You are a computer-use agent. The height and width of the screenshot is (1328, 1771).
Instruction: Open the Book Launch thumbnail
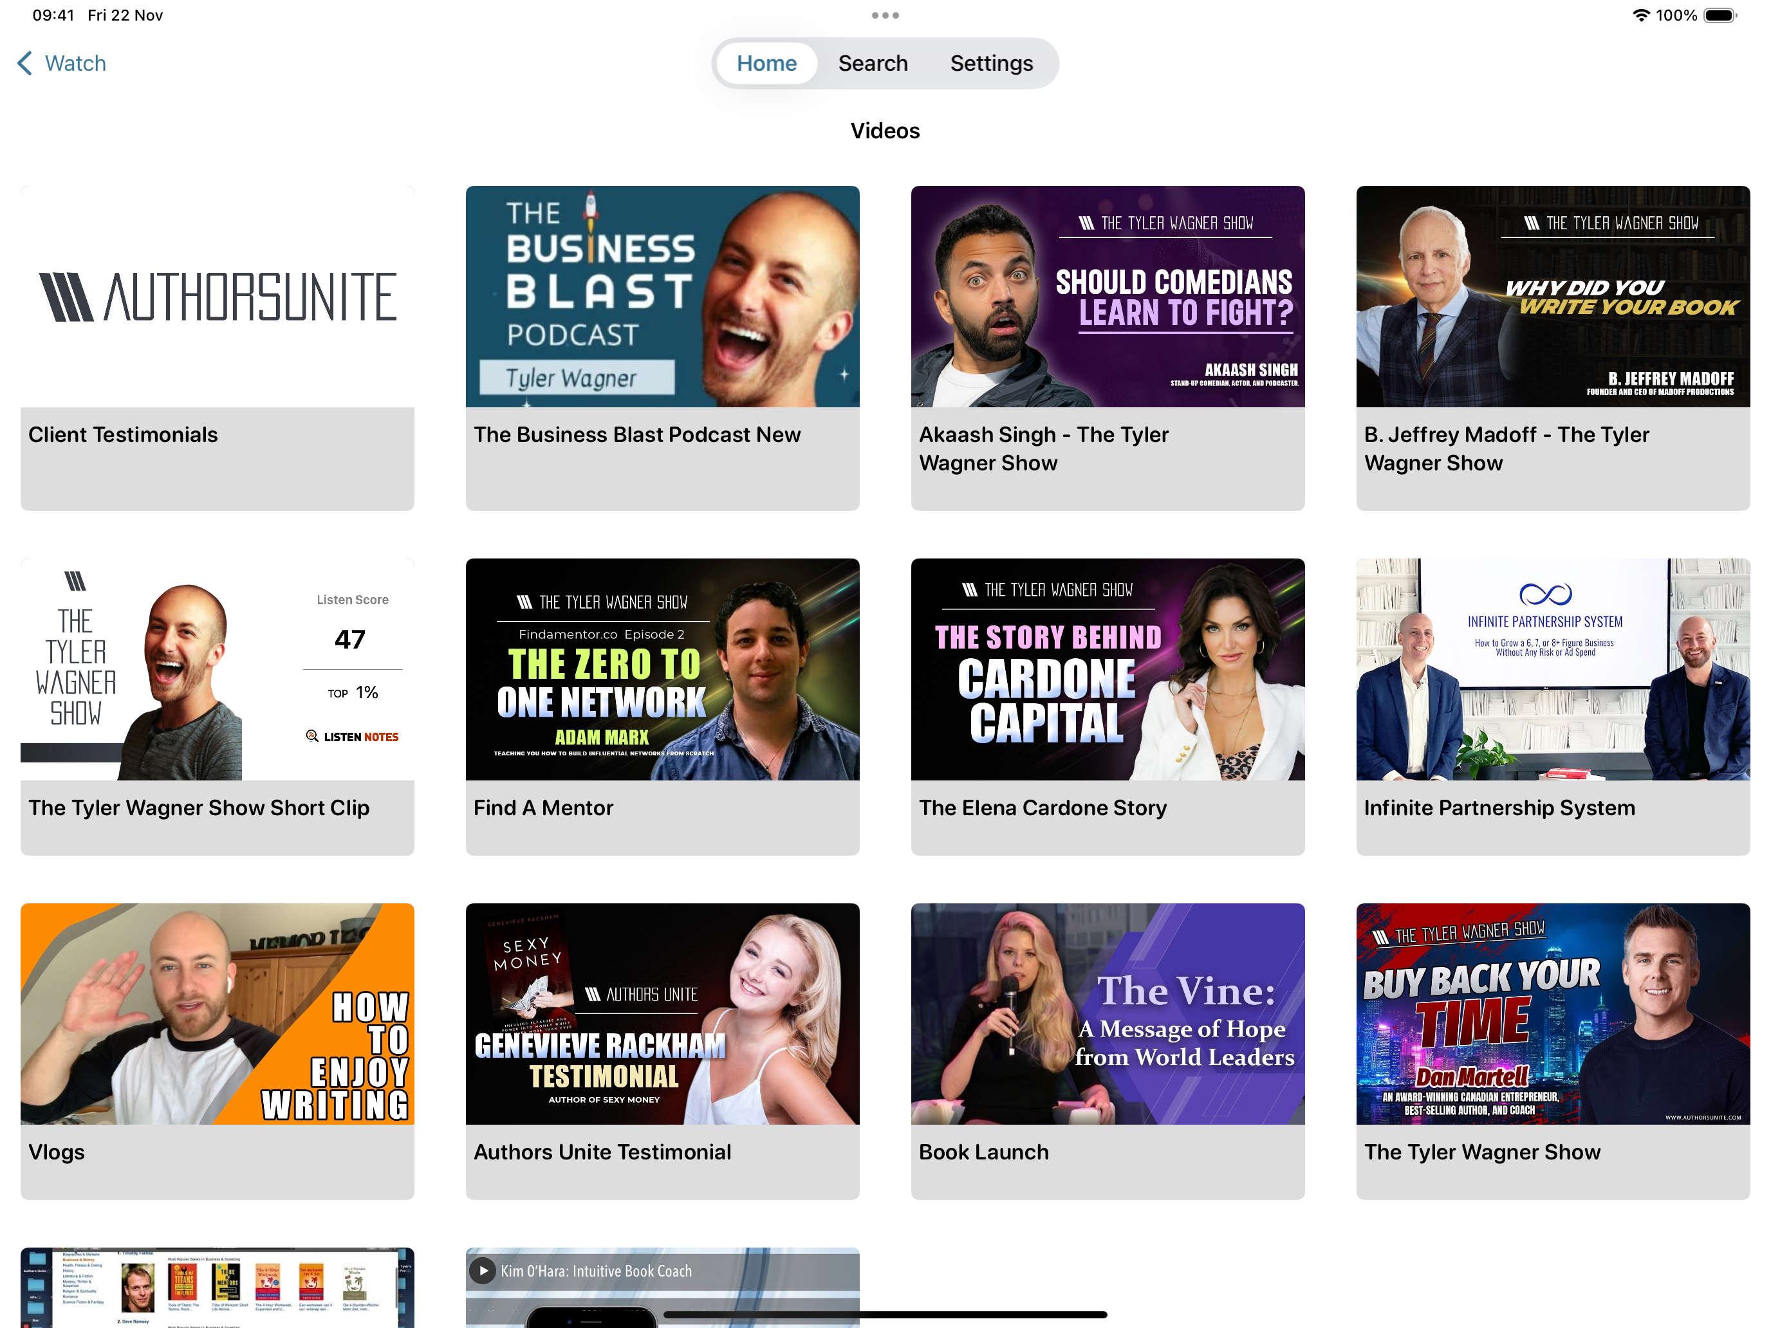click(1108, 1014)
